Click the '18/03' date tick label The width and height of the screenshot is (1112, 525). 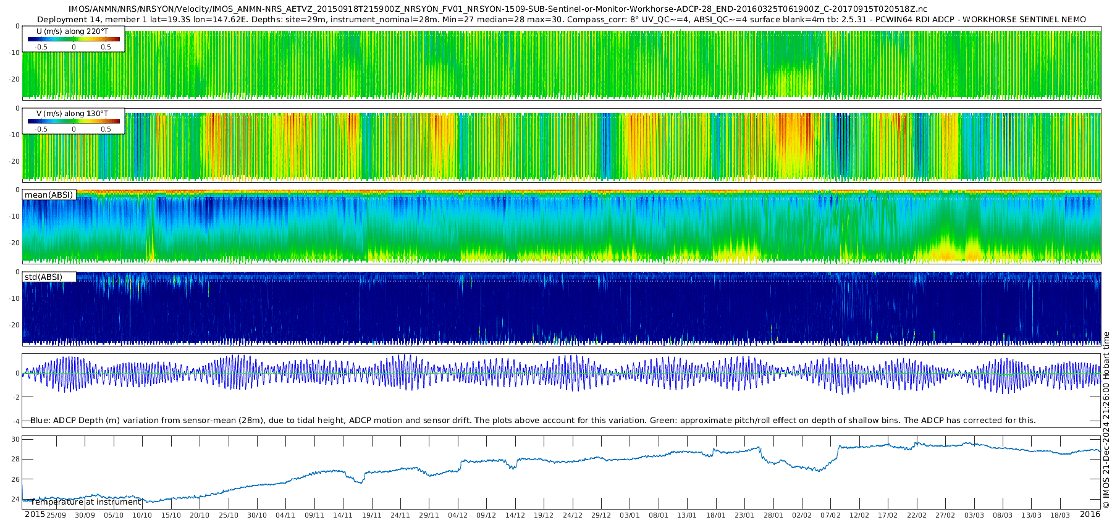1060,515
